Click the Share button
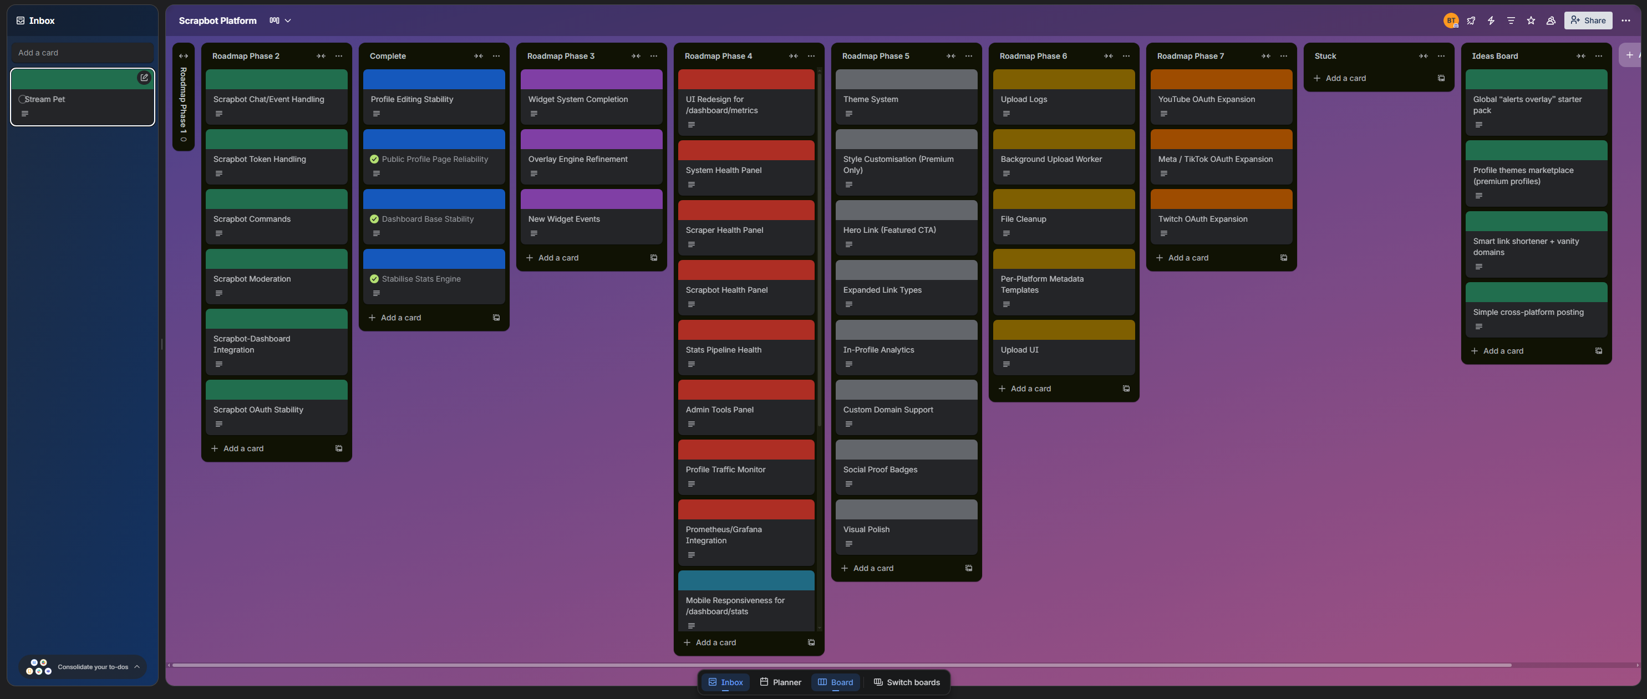Image resolution: width=1647 pixels, height=699 pixels. (x=1588, y=21)
